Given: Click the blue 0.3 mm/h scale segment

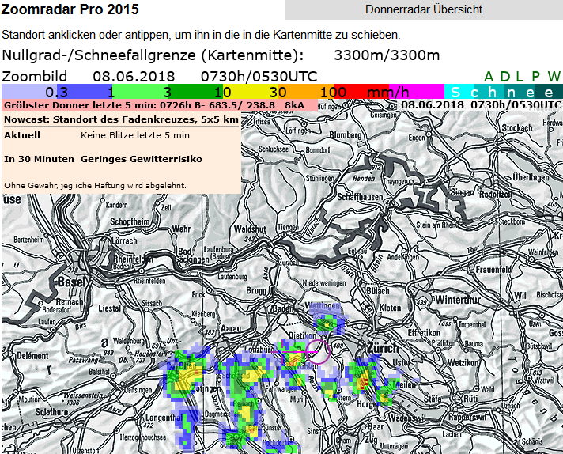Looking at the screenshot, I should [x=47, y=92].
